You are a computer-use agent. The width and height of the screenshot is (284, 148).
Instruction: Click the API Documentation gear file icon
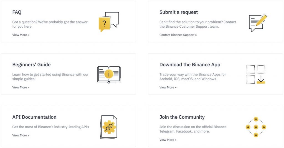tap(109, 127)
